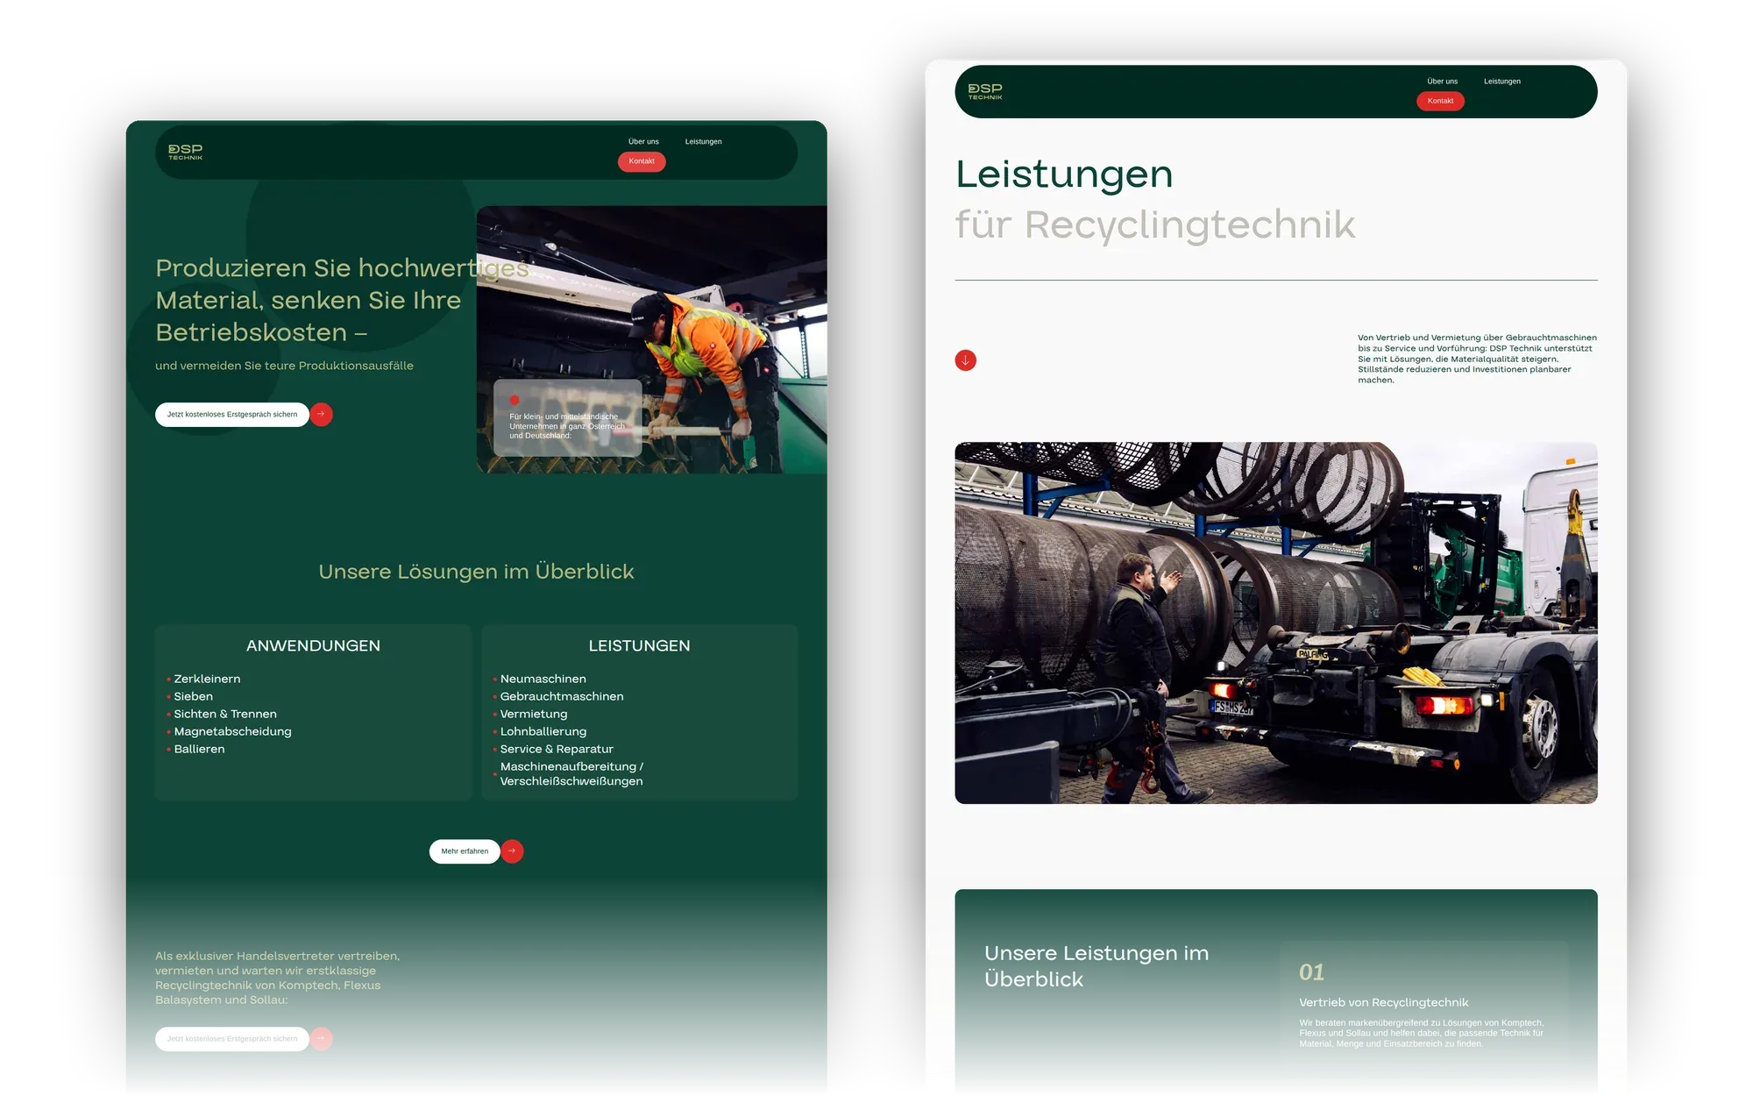Open 'Über uns' in the right page nav

point(1442,82)
